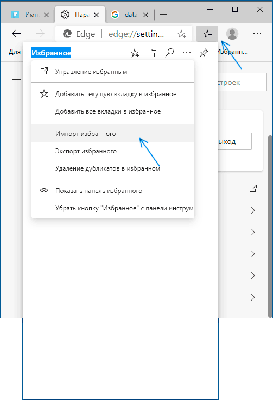
Task: Choose Управление избранным
Action: 113,72
